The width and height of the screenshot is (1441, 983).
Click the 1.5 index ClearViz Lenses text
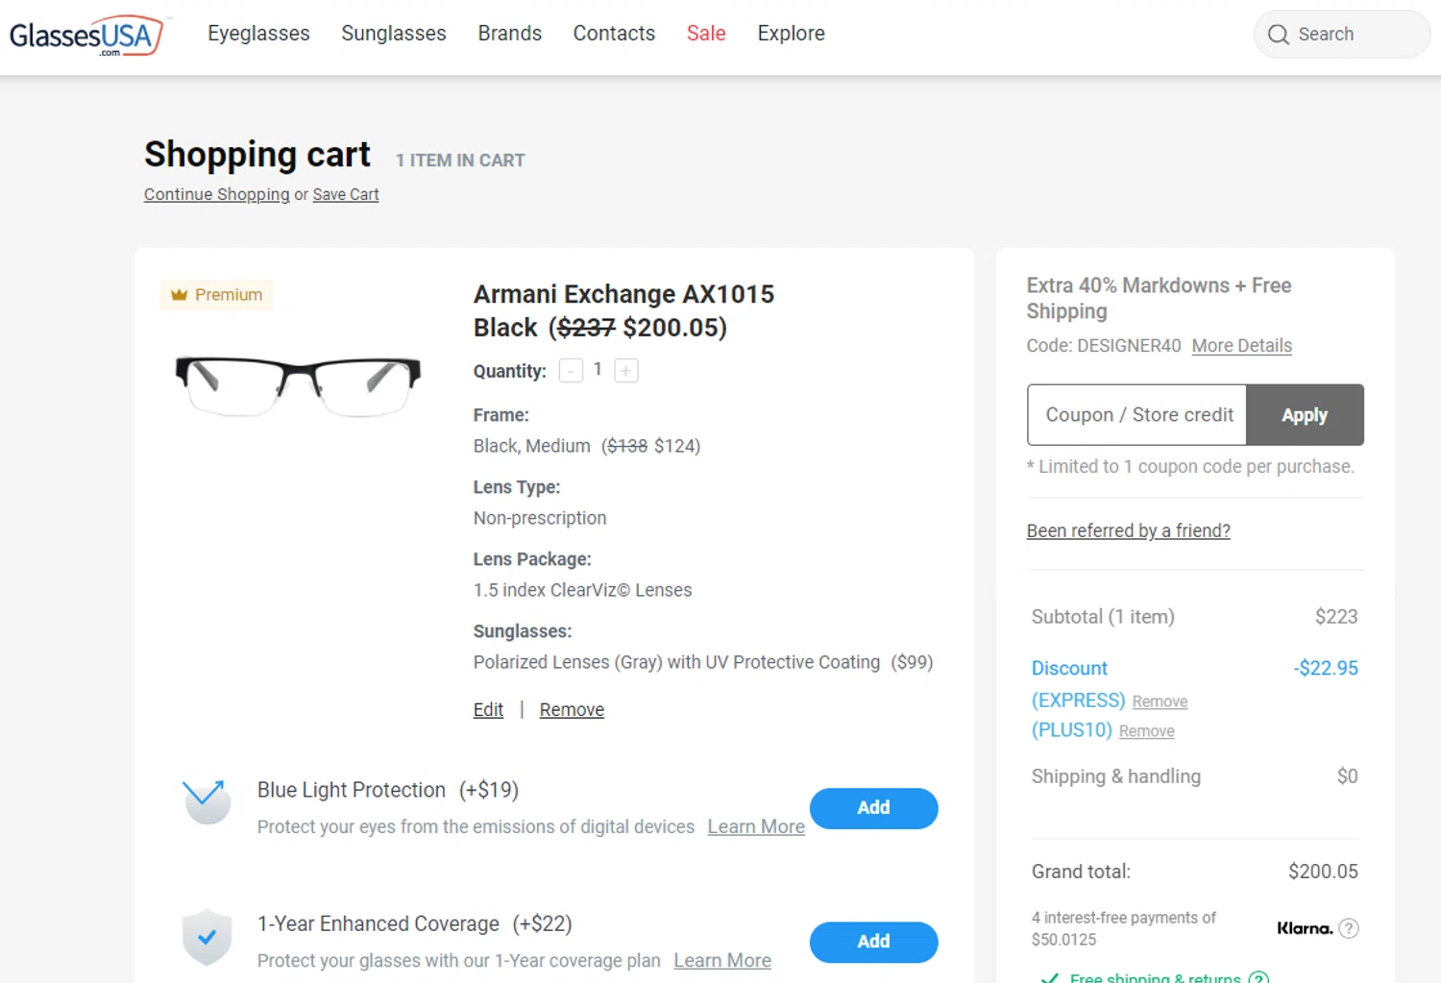[x=582, y=591]
